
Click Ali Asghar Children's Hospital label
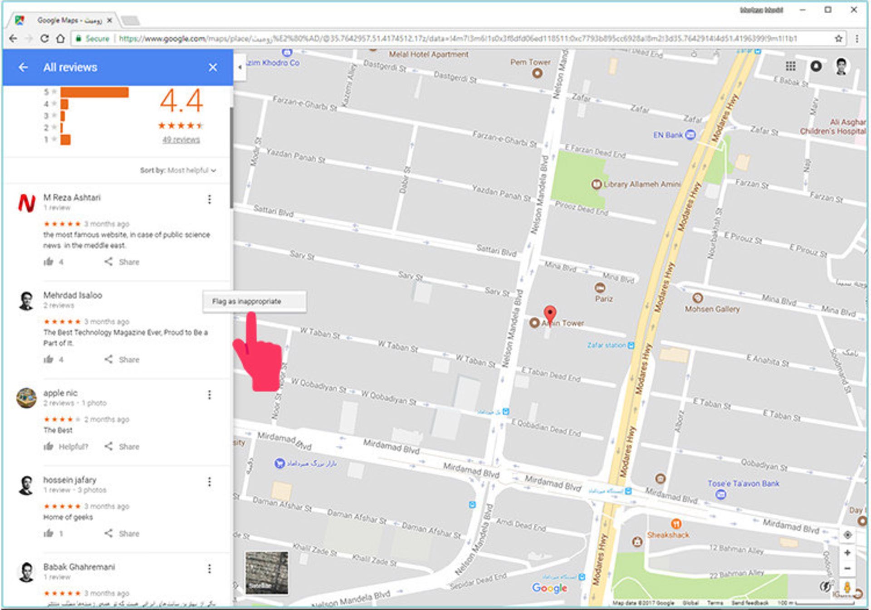[833, 127]
